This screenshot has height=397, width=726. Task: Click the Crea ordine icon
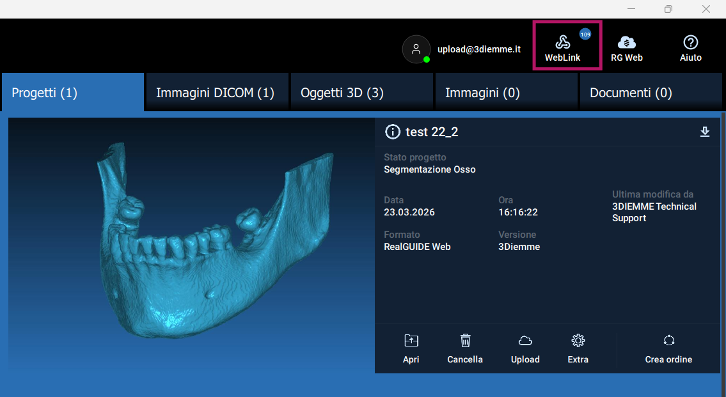pyautogui.click(x=668, y=341)
